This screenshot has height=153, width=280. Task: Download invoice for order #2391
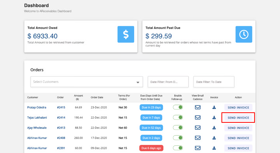pos(214,148)
